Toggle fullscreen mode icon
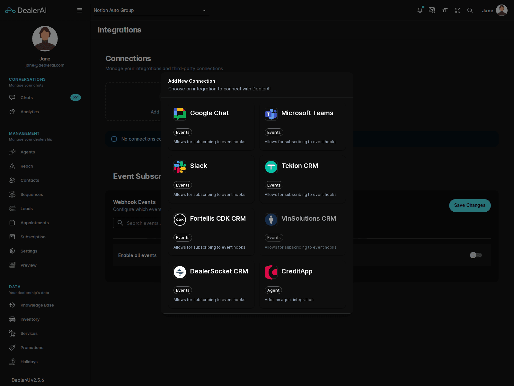 click(x=457, y=10)
